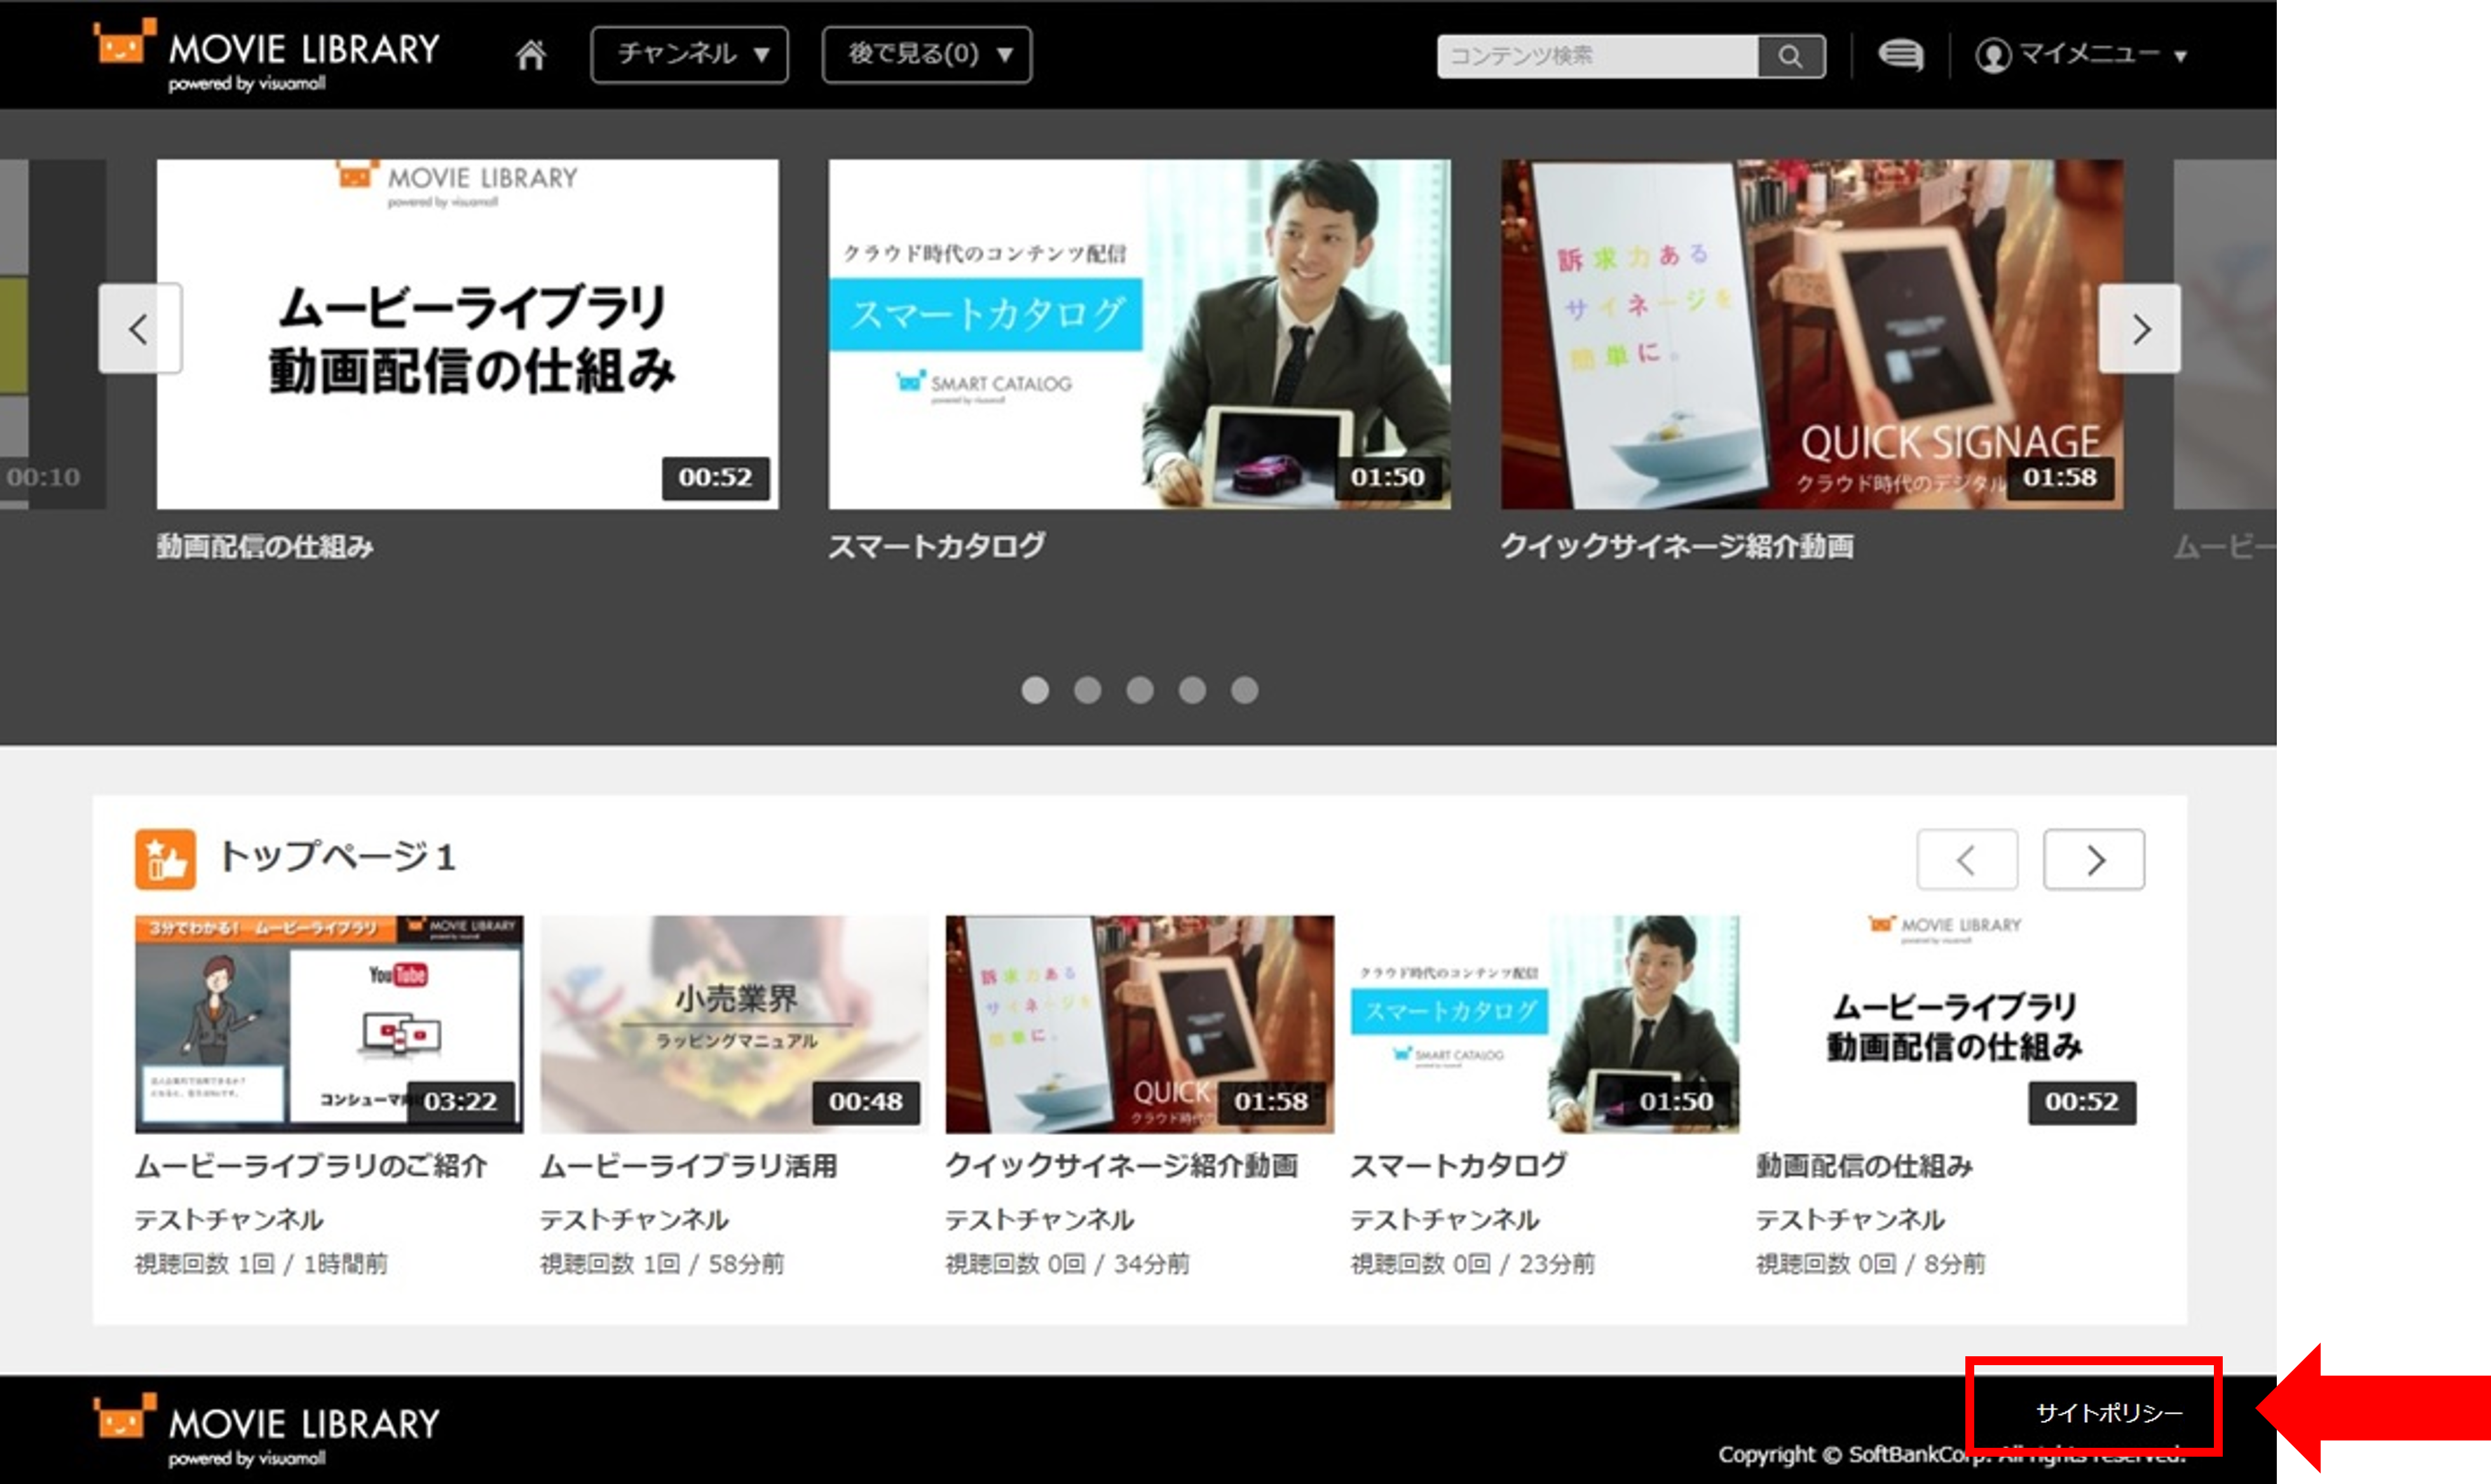
Task: Click the コンテンツ検索 search field
Action: click(x=1597, y=56)
